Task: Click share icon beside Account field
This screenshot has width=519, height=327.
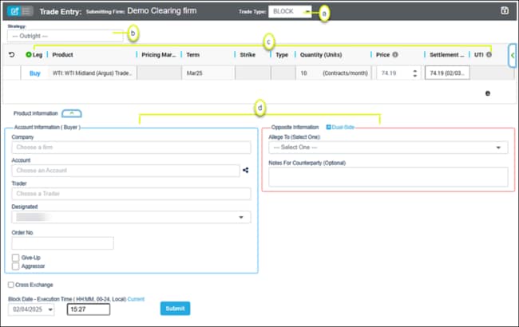Action: [x=246, y=169]
